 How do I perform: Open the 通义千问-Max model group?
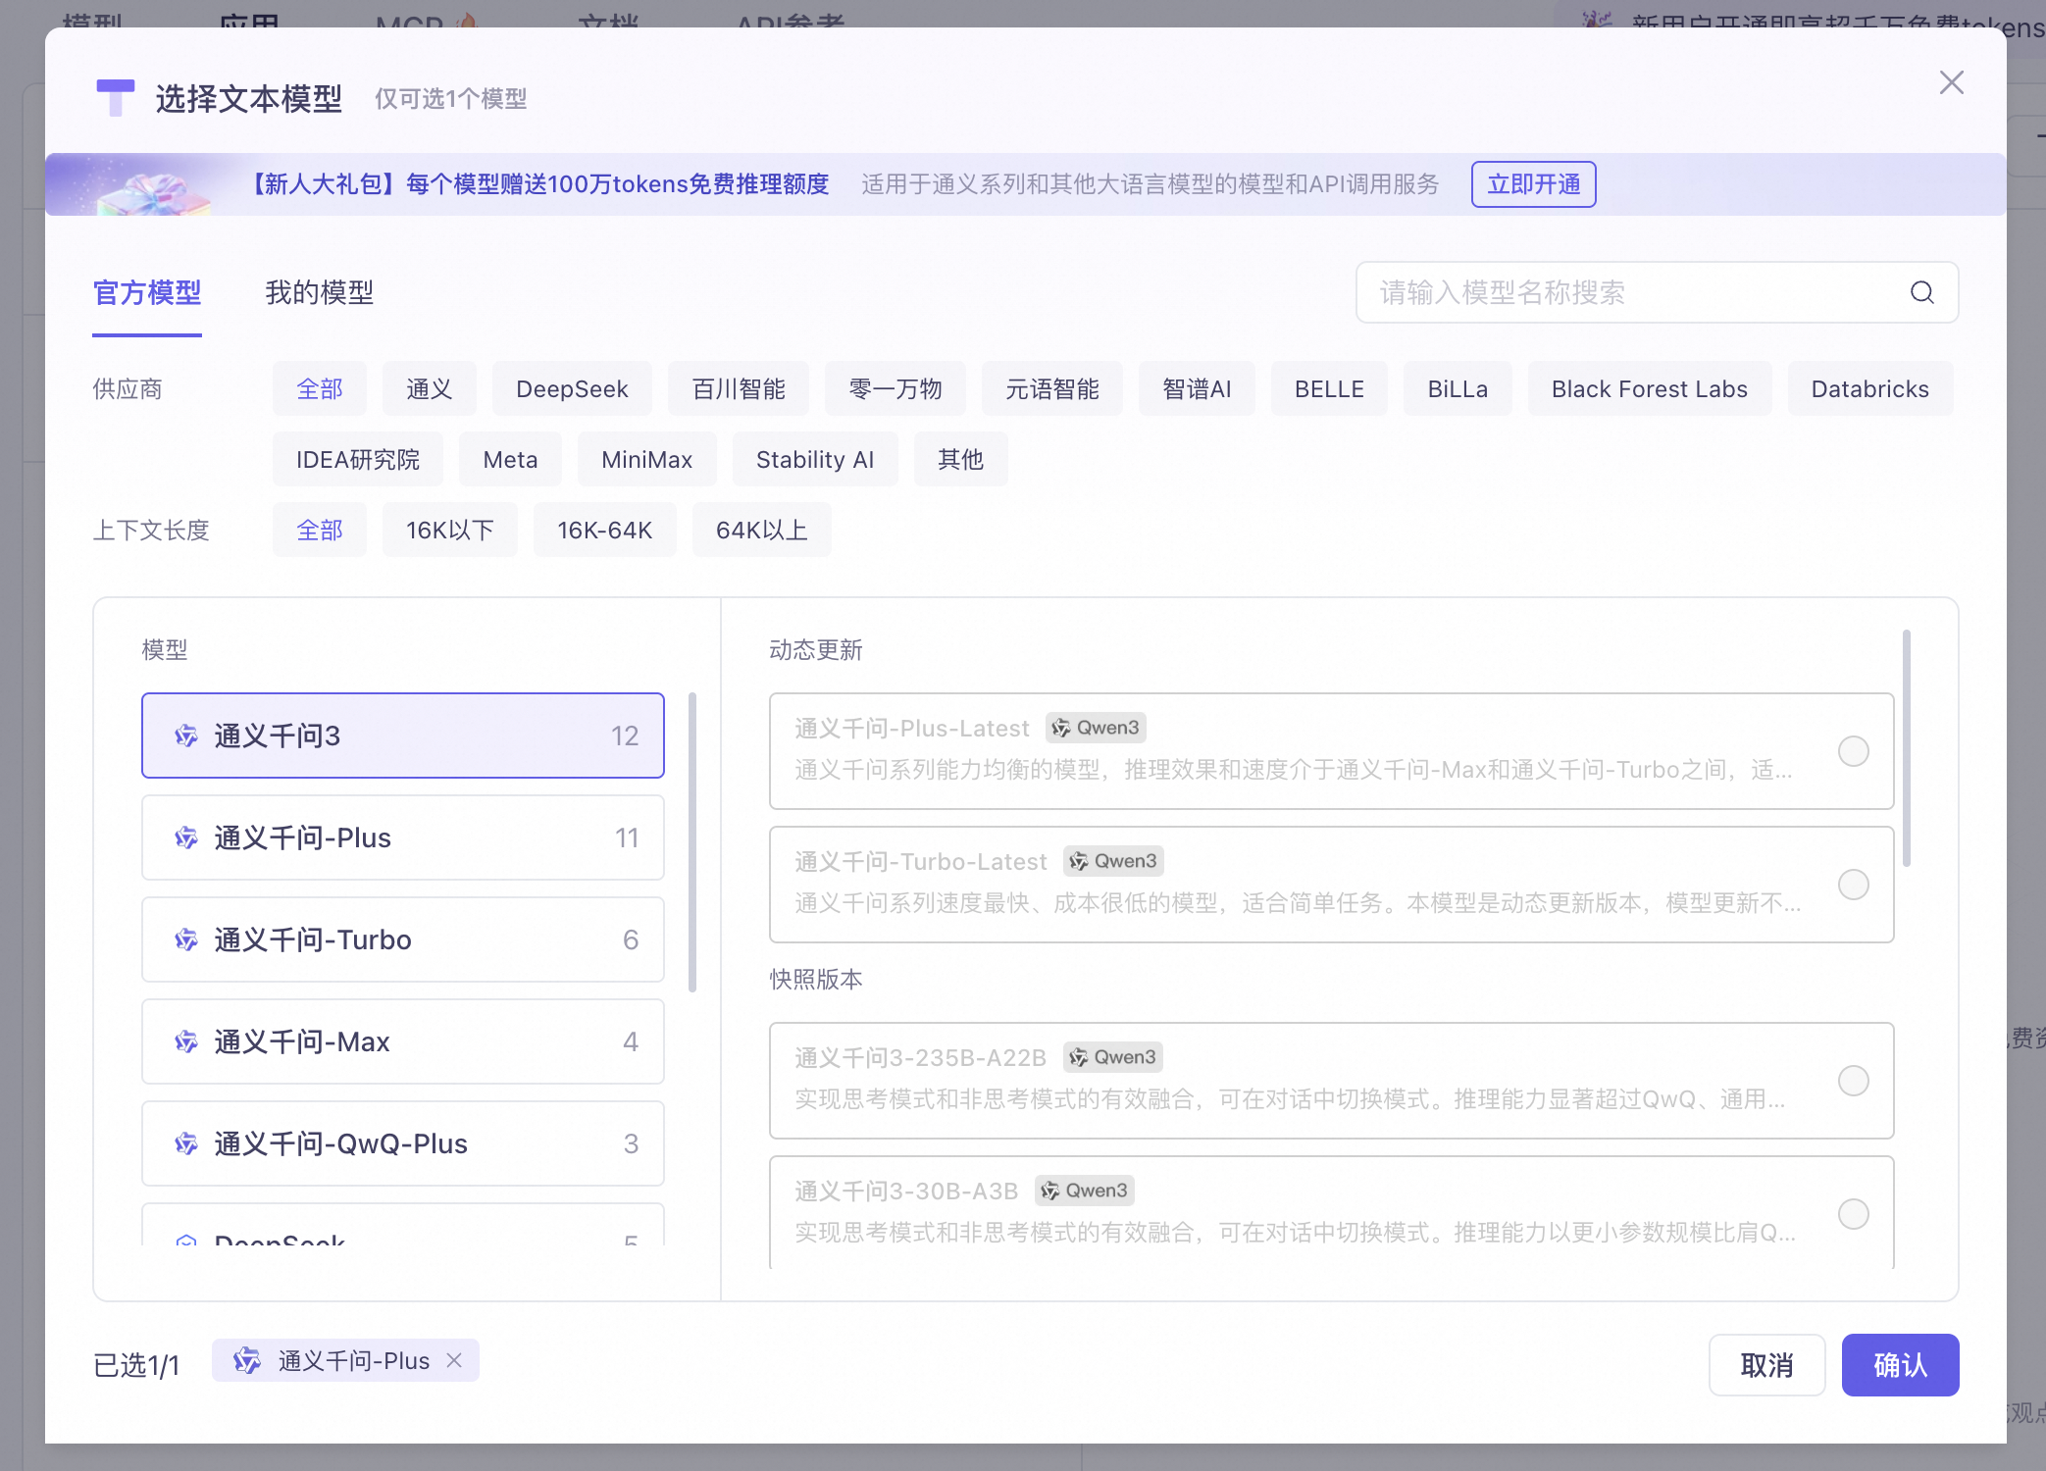coord(403,1041)
